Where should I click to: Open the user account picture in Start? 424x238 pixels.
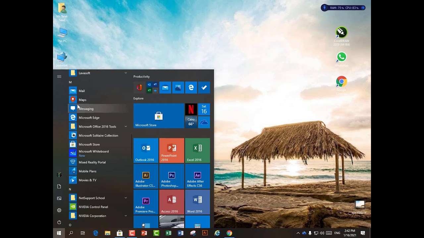click(x=59, y=175)
